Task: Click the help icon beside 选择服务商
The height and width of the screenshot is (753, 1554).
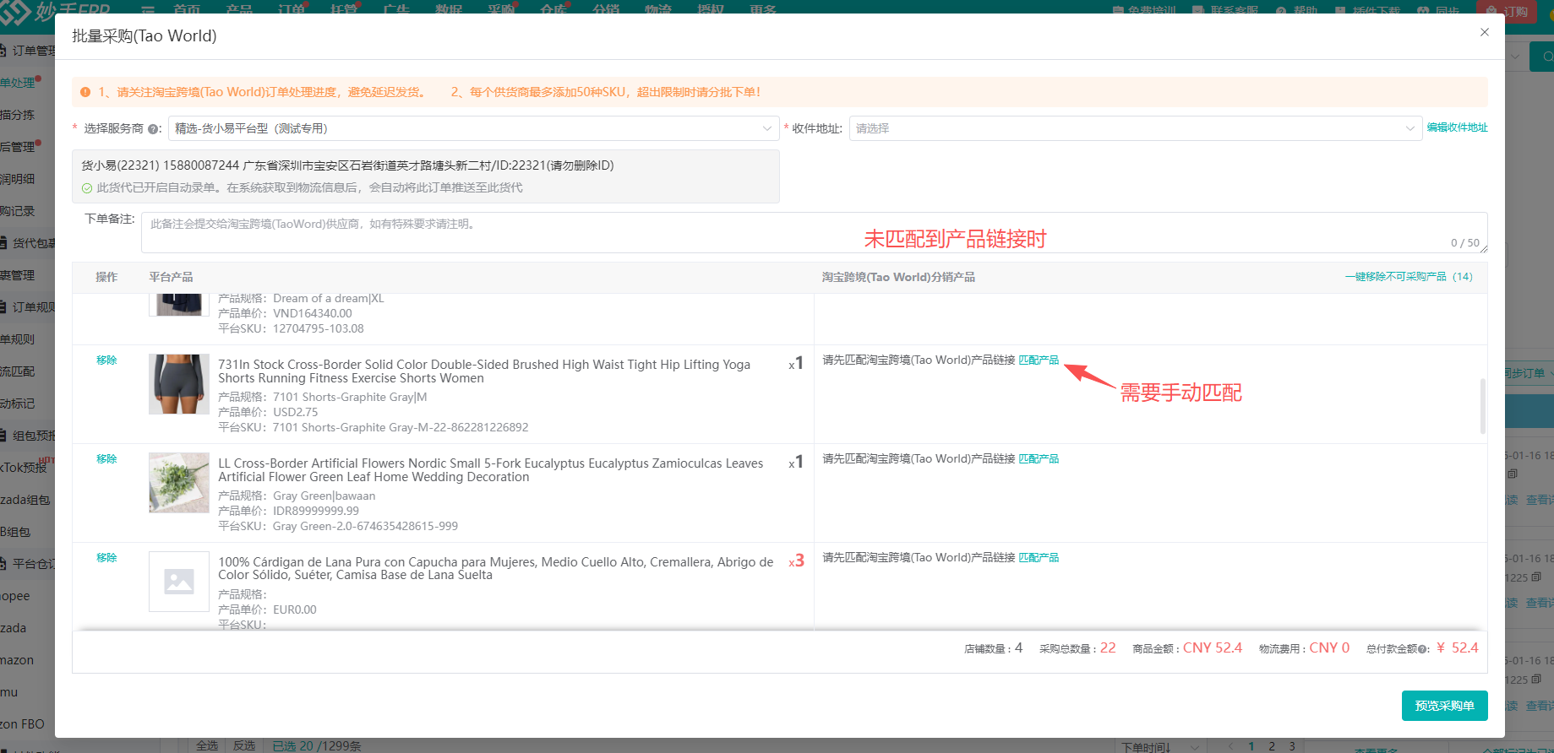Action: [153, 129]
